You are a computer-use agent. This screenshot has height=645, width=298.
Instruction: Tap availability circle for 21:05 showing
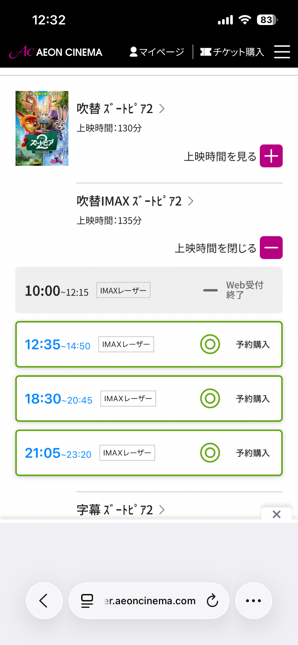pyautogui.click(x=210, y=453)
